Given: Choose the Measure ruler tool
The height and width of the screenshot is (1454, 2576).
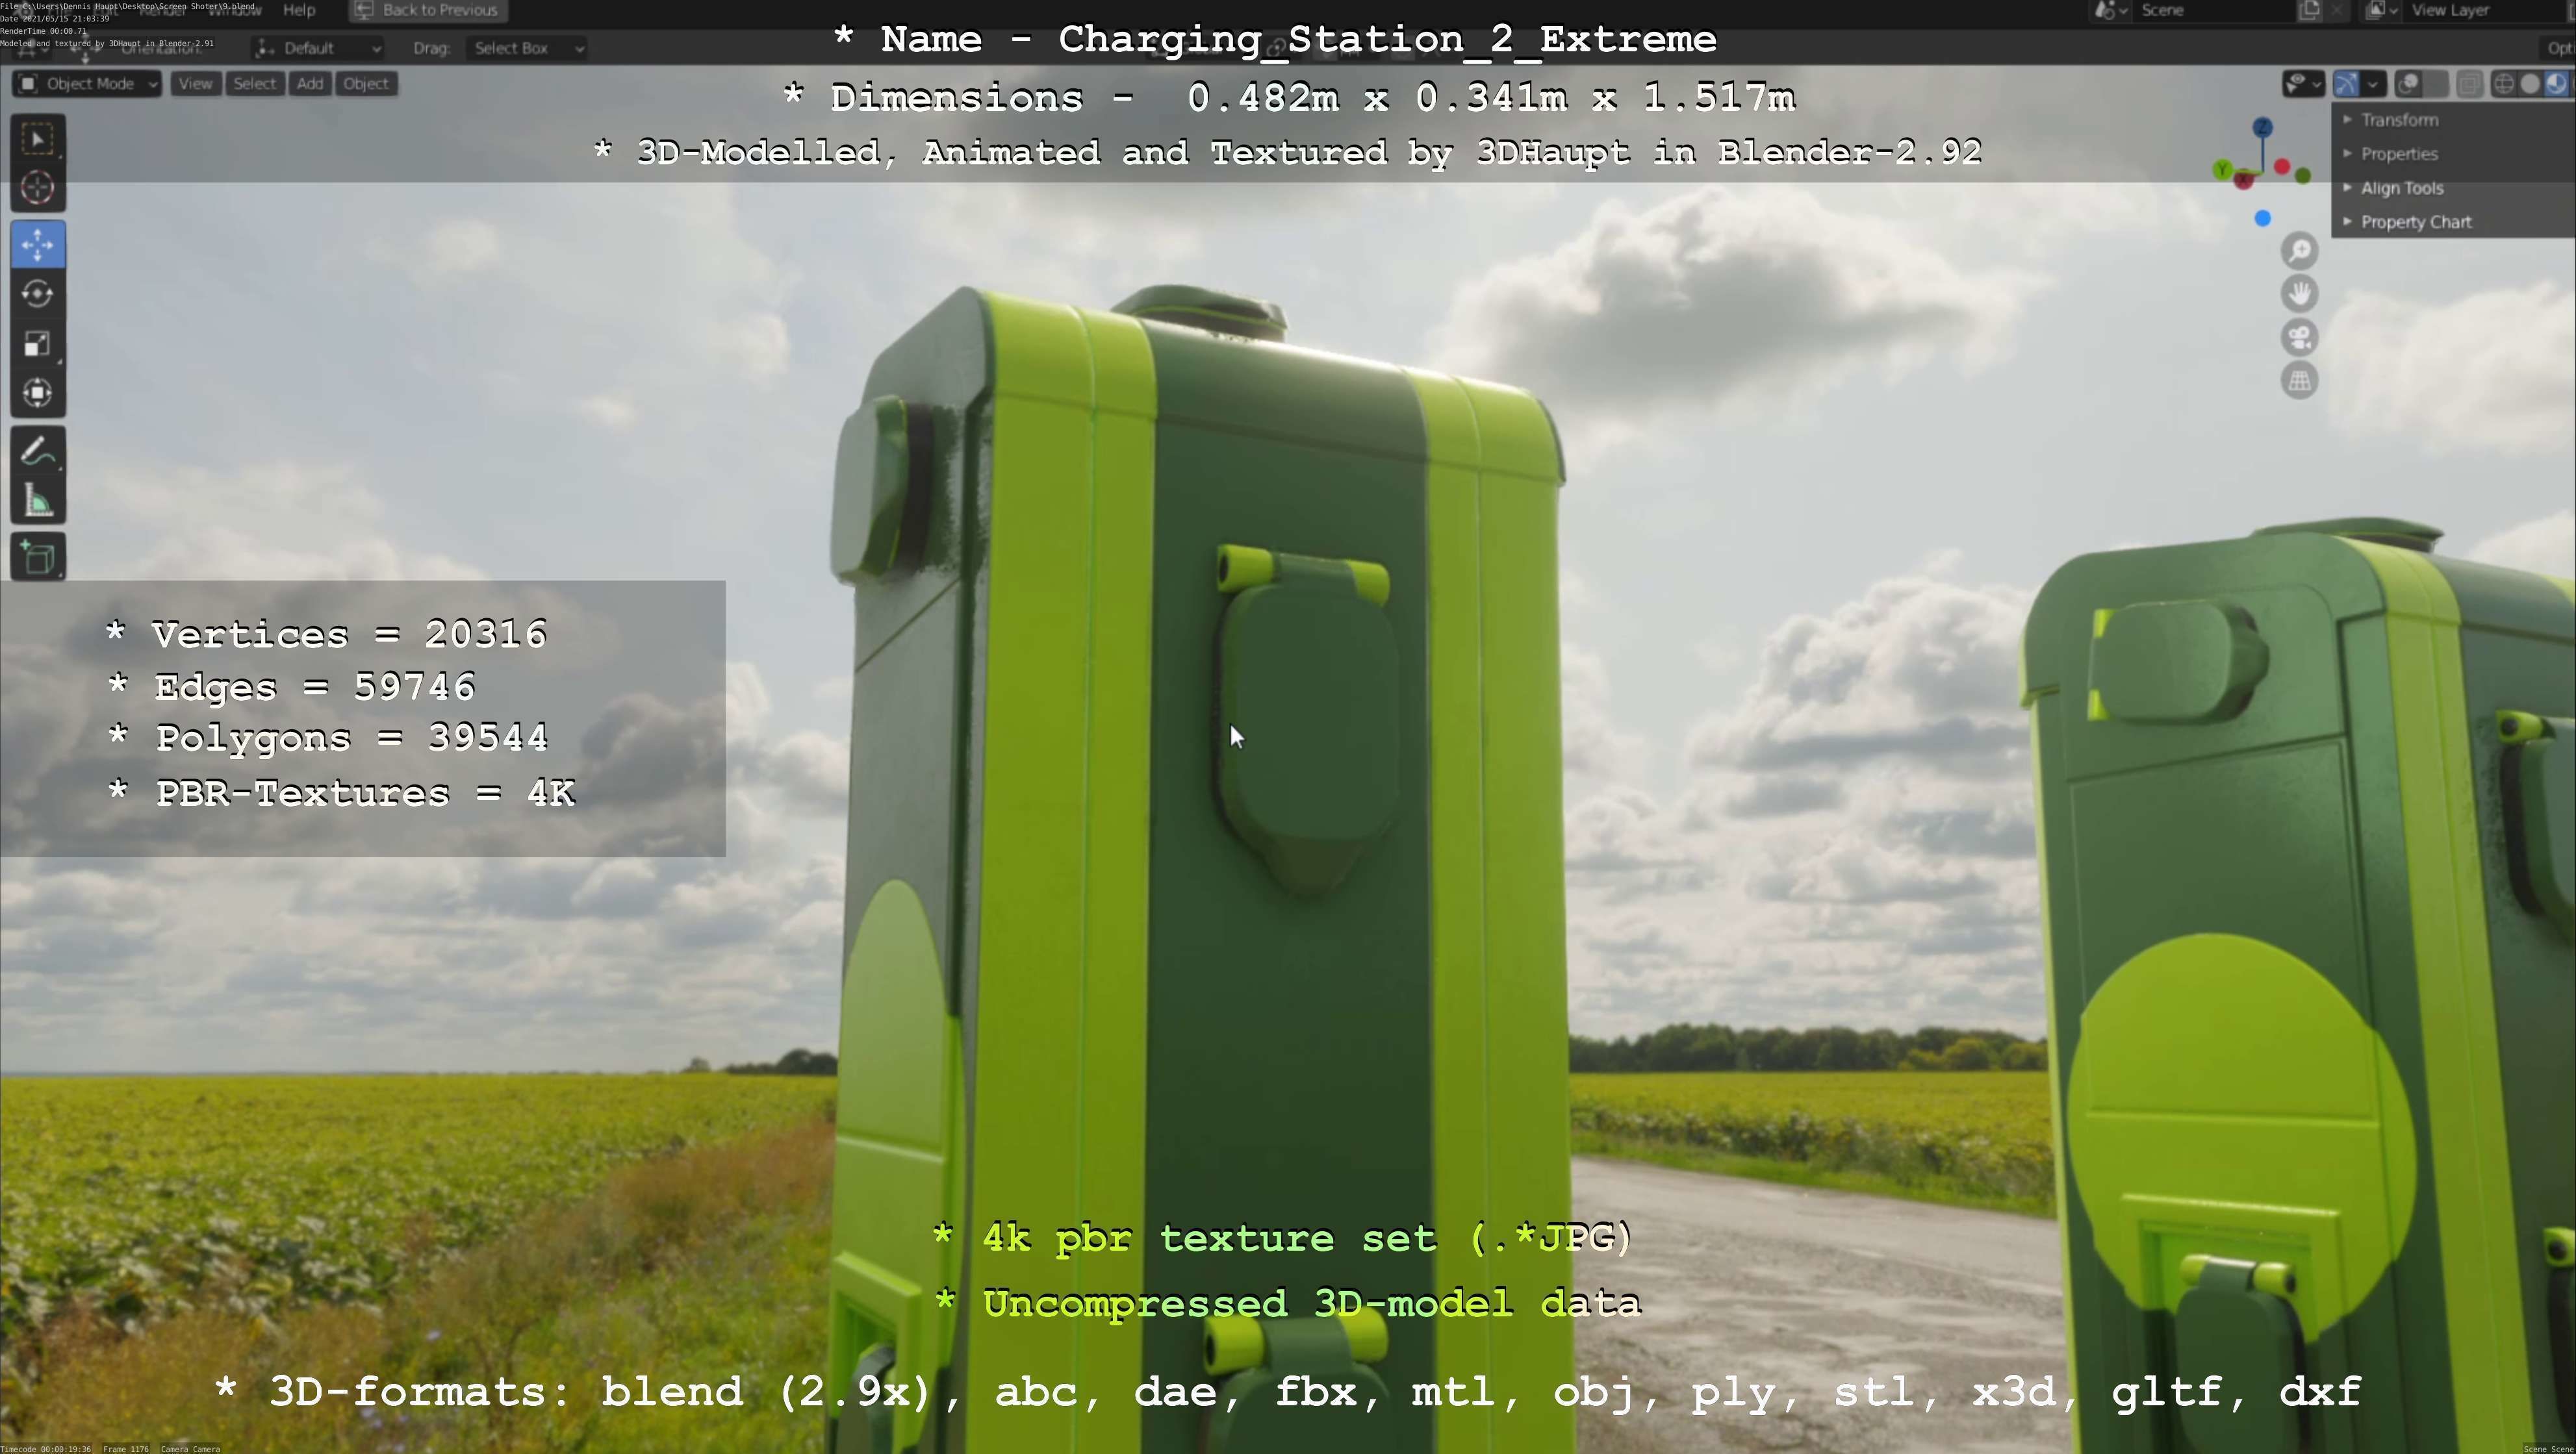Looking at the screenshot, I should (x=38, y=501).
